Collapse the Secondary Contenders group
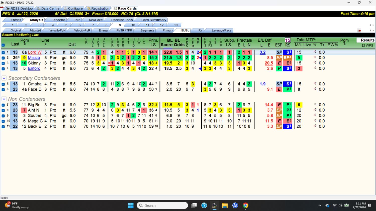The width and height of the screenshot is (376, 211). 4,78
